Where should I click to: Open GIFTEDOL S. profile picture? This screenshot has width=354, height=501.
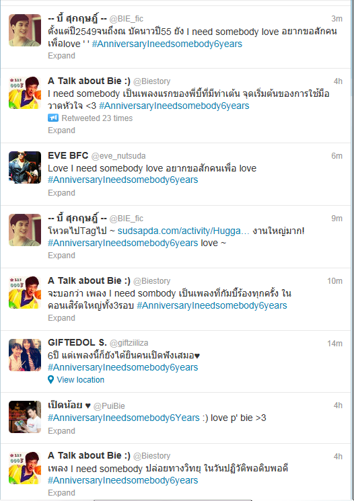(25, 355)
